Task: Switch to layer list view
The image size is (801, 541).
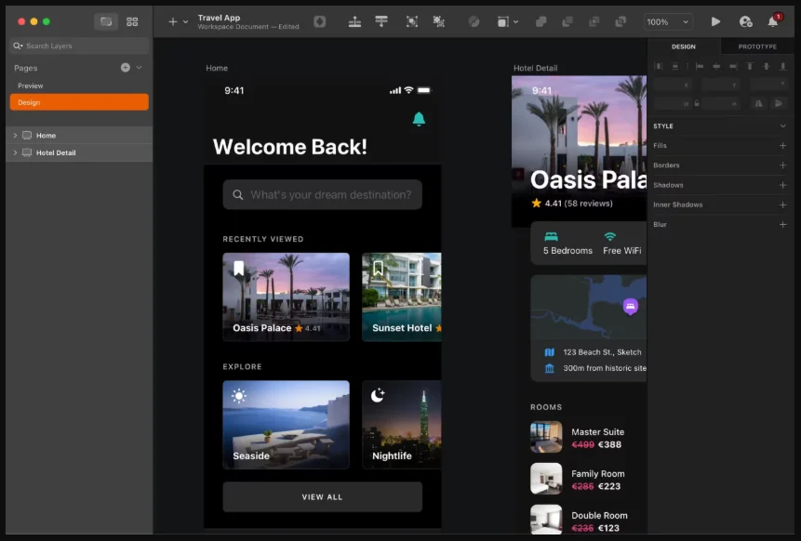Action: point(106,21)
